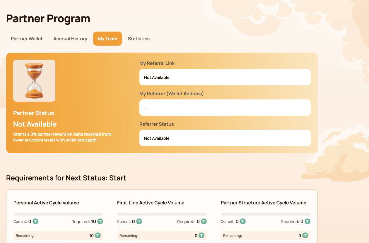
Task: Open the Partner Wallet tab
Action: tap(27, 39)
